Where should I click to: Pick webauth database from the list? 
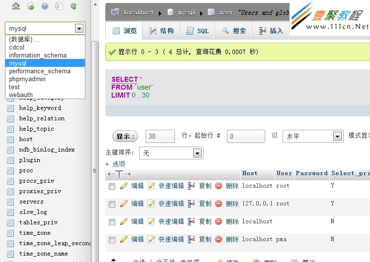pos(45,95)
